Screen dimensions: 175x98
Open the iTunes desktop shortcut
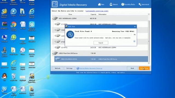point(22,51)
